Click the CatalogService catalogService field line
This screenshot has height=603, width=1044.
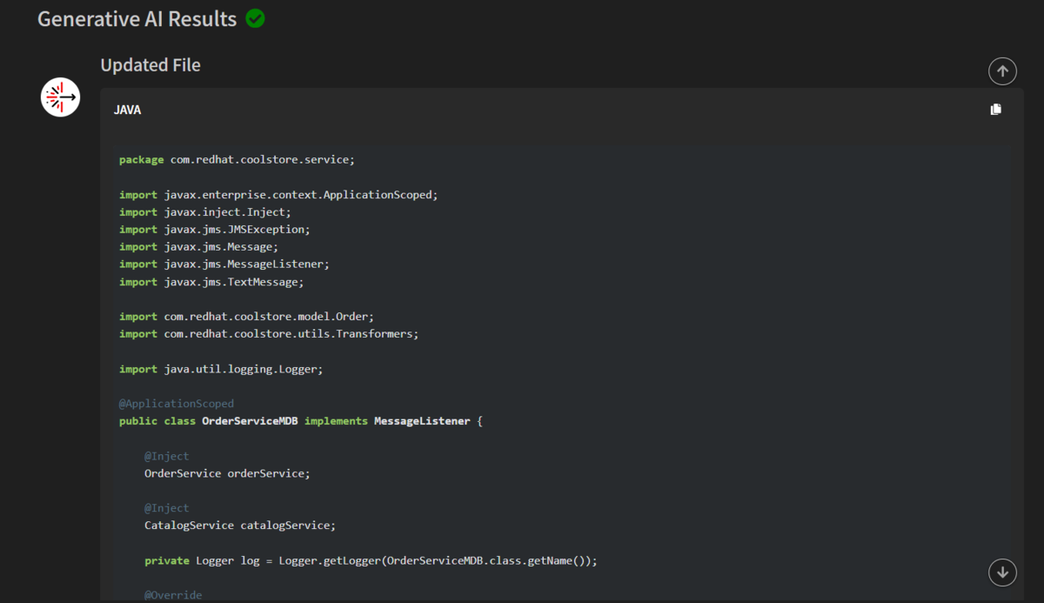click(x=240, y=526)
